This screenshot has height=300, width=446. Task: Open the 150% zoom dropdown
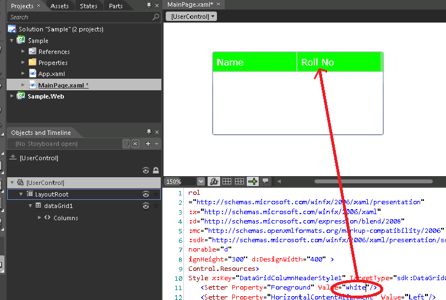pyautogui.click(x=201, y=182)
